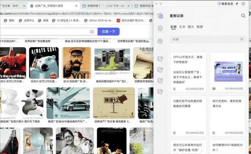Open the clipboard history icon in sidebar
This screenshot has height=154, width=251.
(160, 16)
